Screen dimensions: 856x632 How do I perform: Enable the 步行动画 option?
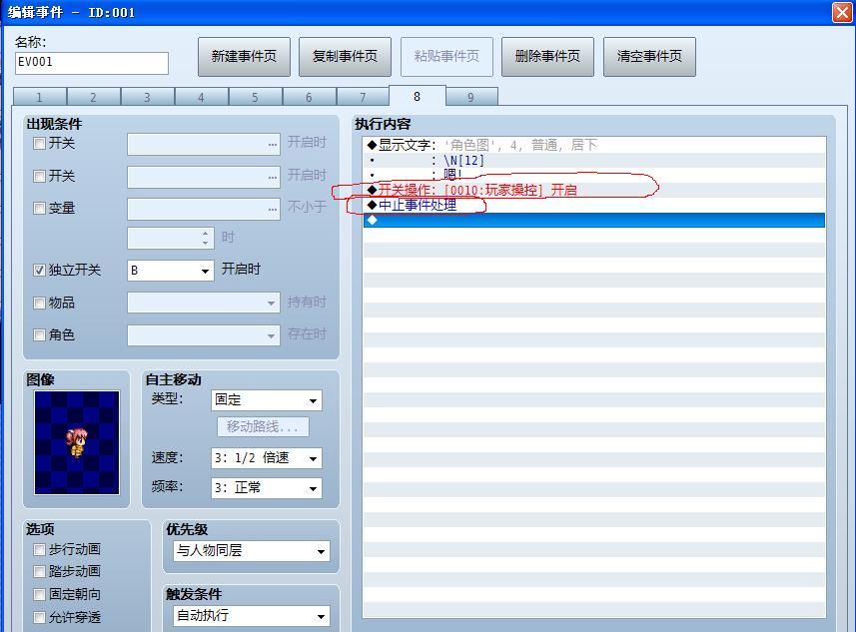click(x=39, y=549)
